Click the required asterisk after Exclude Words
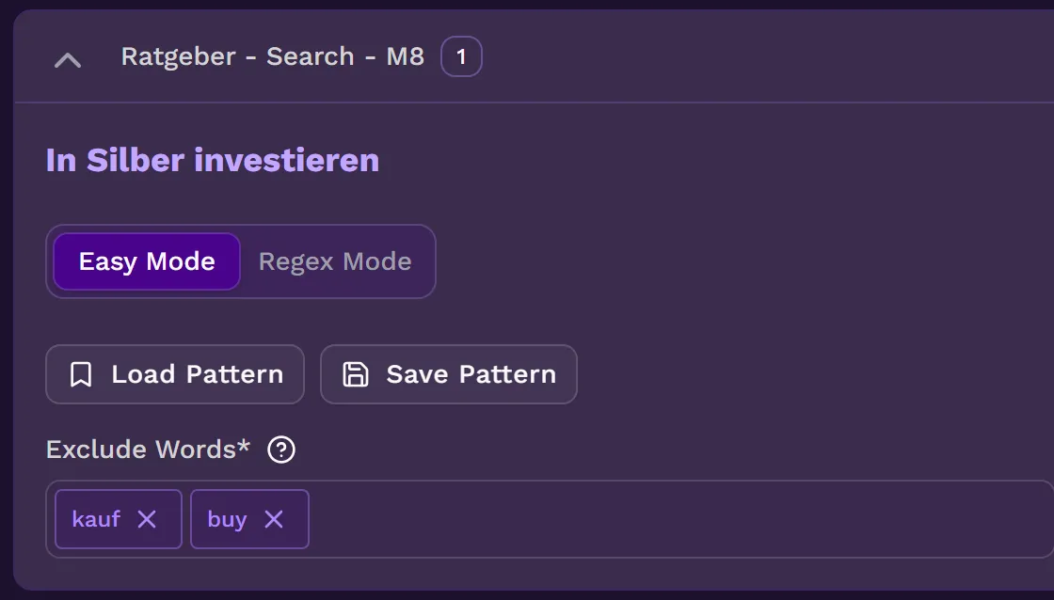The width and height of the screenshot is (1054, 600). 246,446
